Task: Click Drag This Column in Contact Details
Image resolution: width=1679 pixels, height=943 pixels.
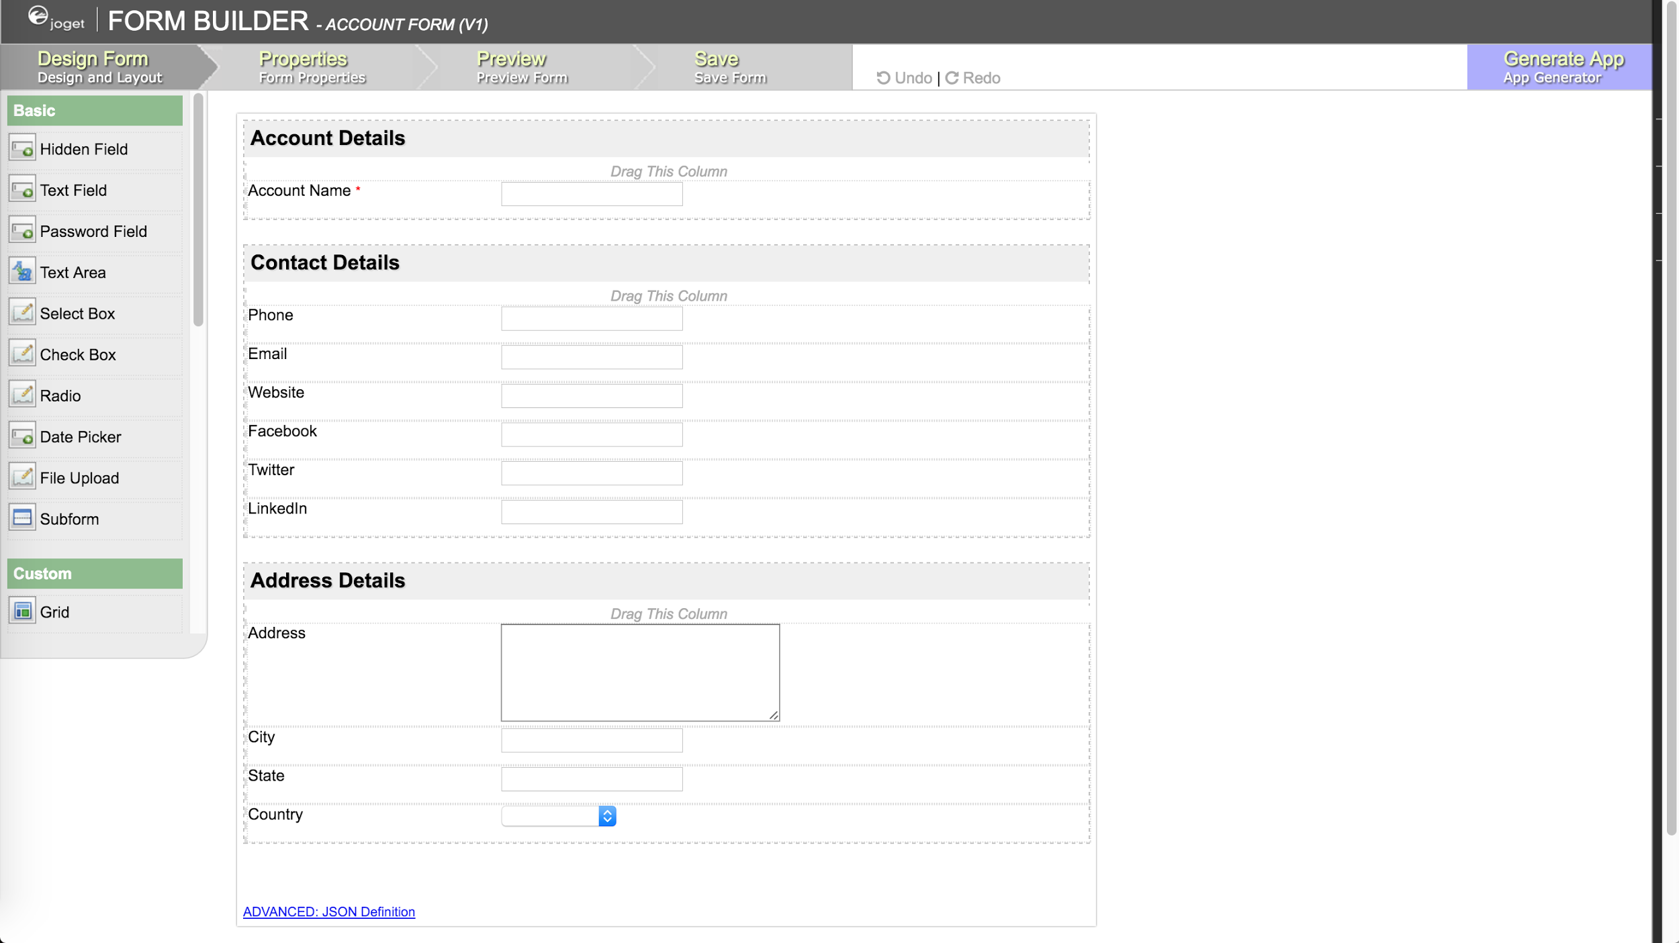Action: tap(668, 296)
